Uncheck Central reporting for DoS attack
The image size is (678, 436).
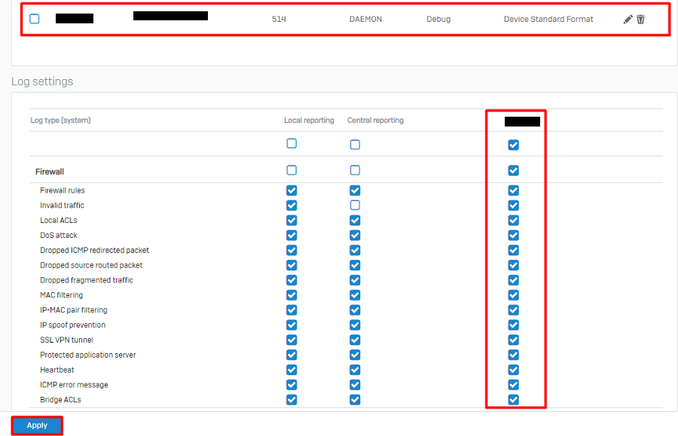pos(355,235)
